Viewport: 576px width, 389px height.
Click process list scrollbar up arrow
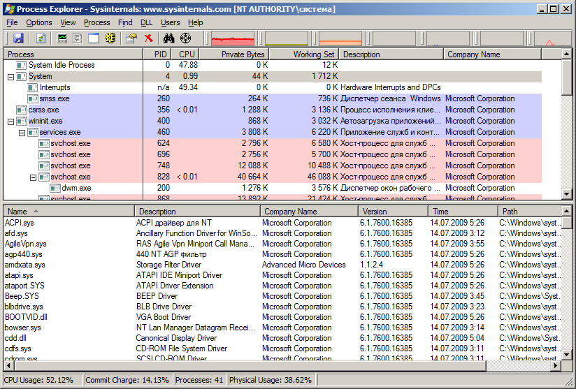point(567,54)
